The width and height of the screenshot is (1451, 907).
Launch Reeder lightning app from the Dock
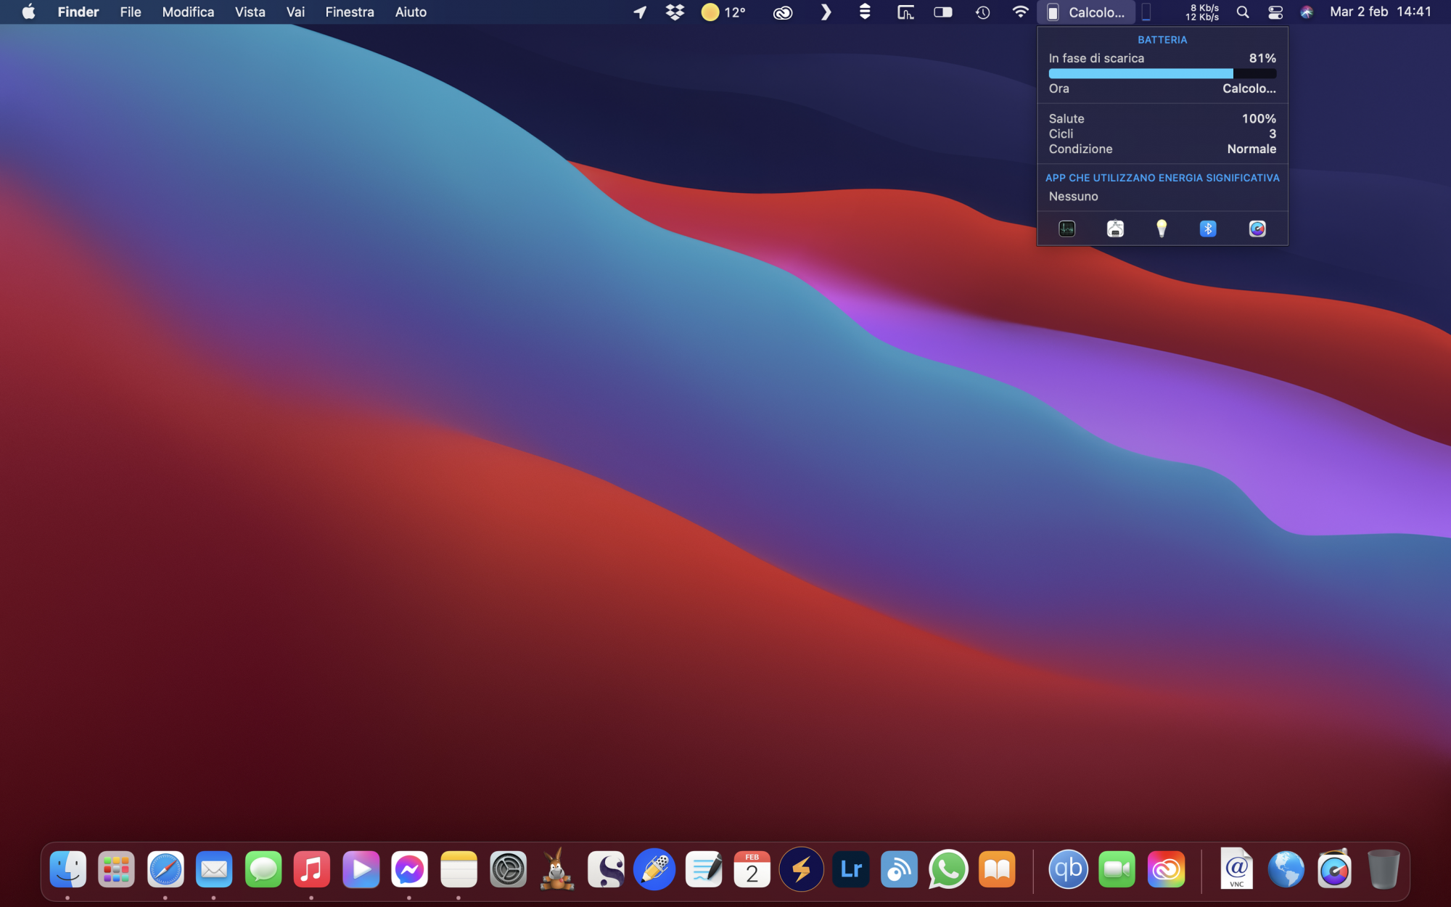coord(802,869)
